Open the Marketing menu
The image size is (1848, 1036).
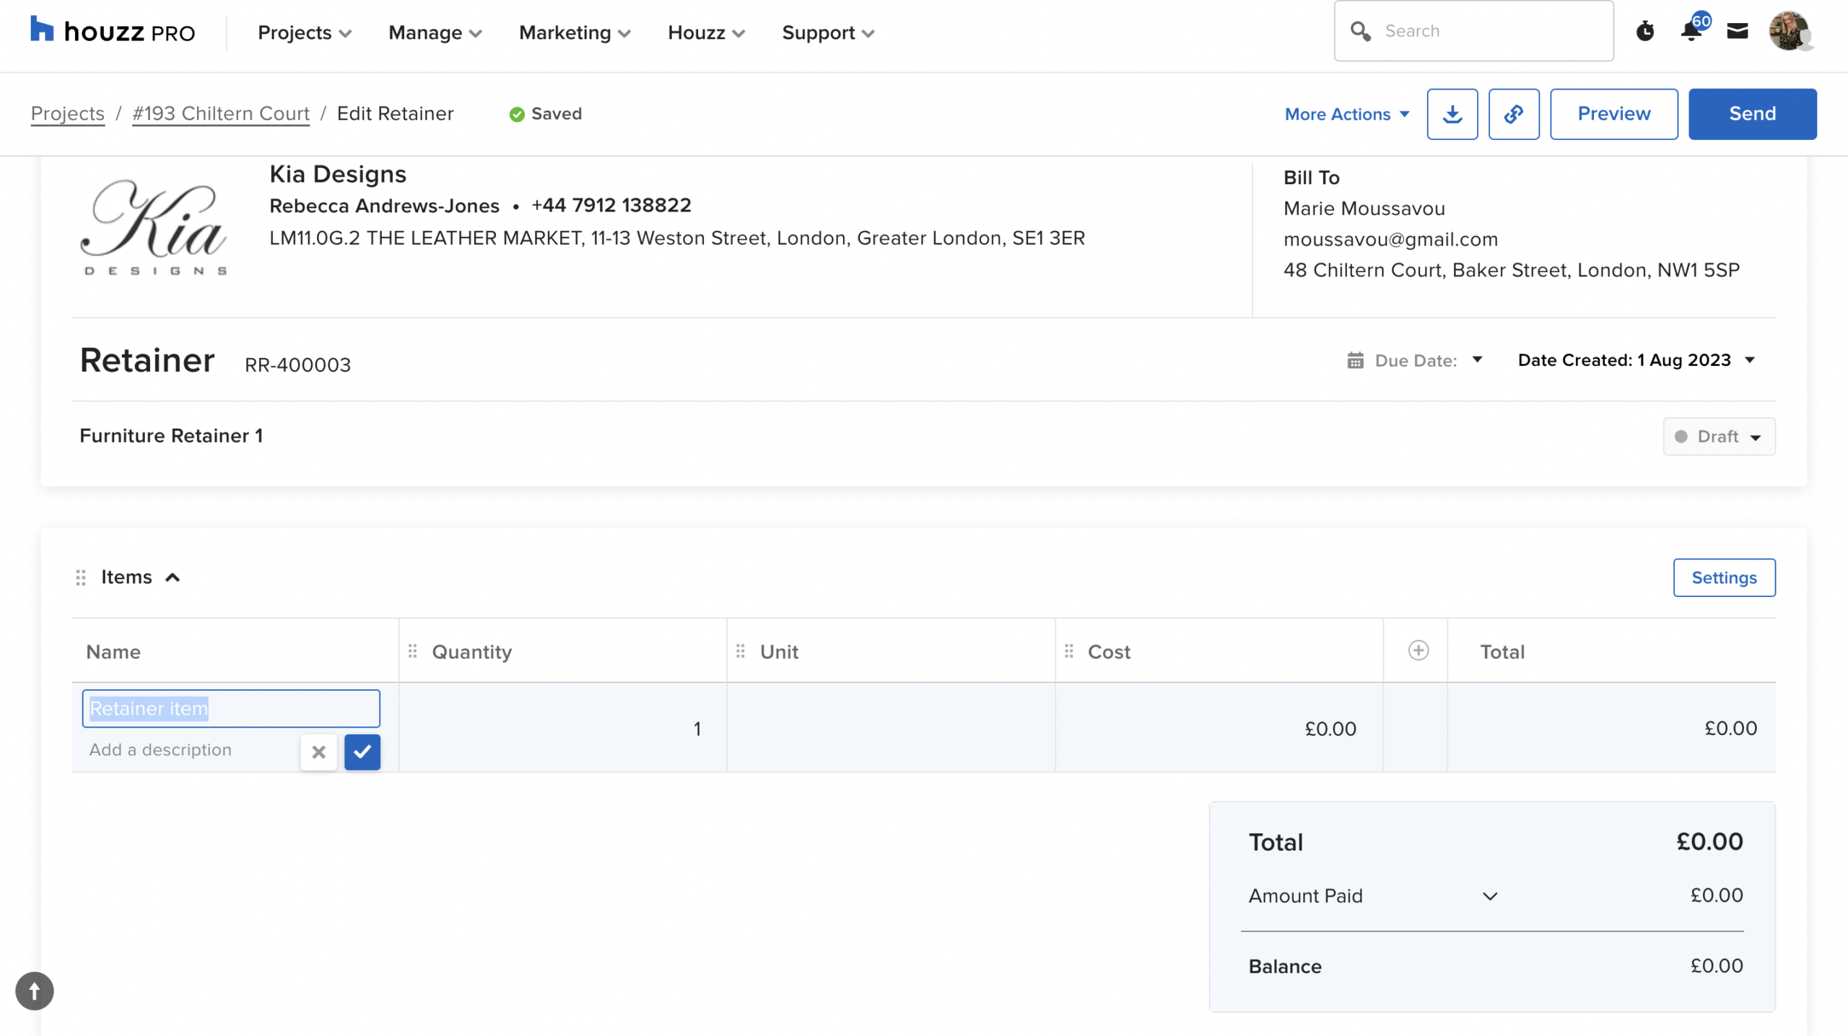575,32
